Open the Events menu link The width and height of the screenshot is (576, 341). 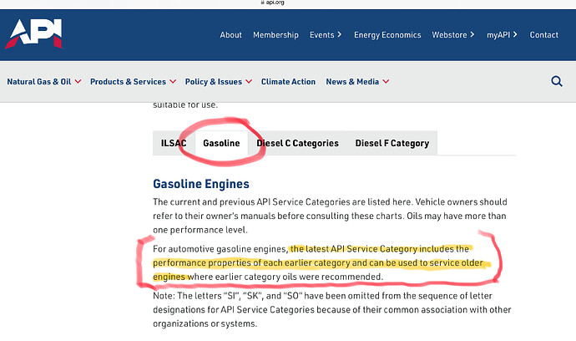point(321,35)
